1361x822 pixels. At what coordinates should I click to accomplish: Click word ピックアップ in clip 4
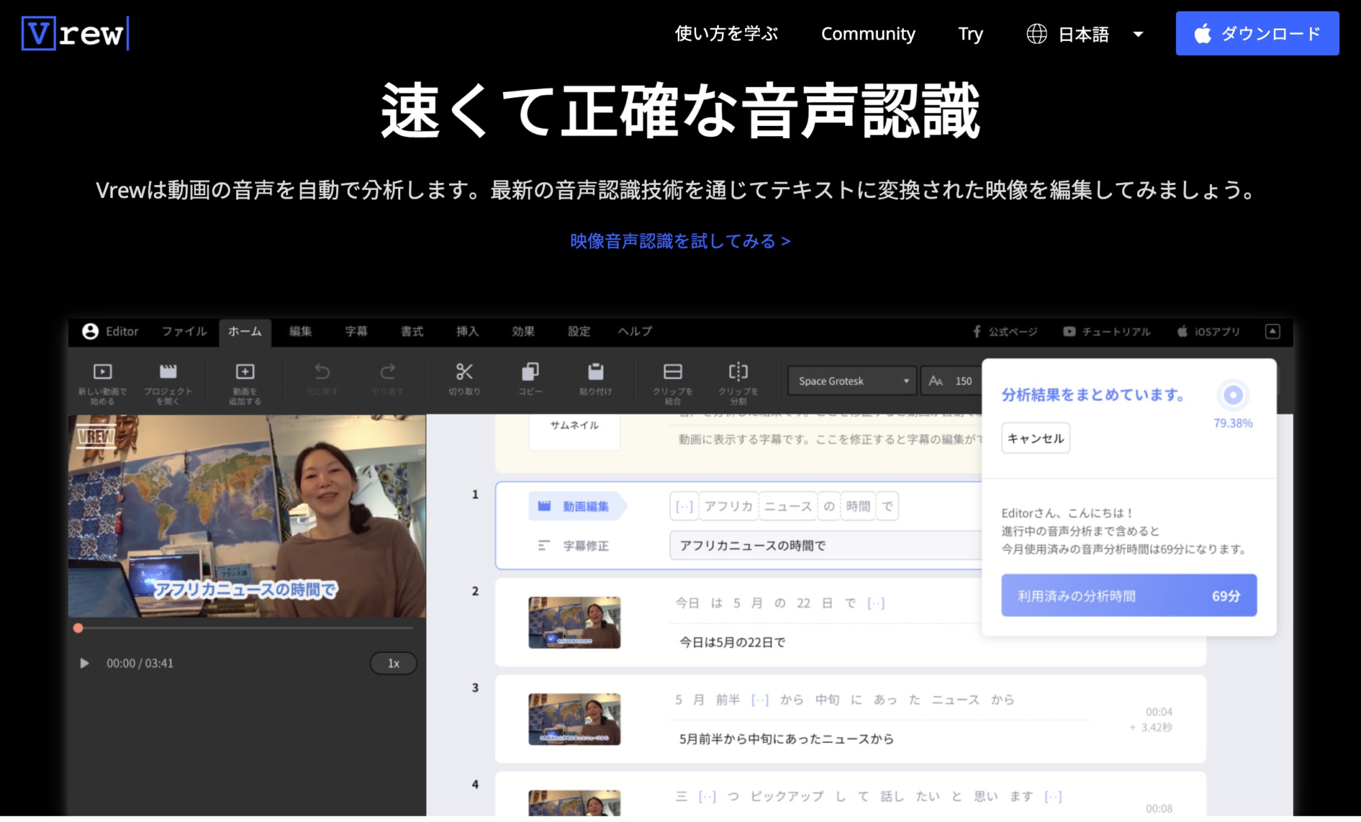point(787,796)
